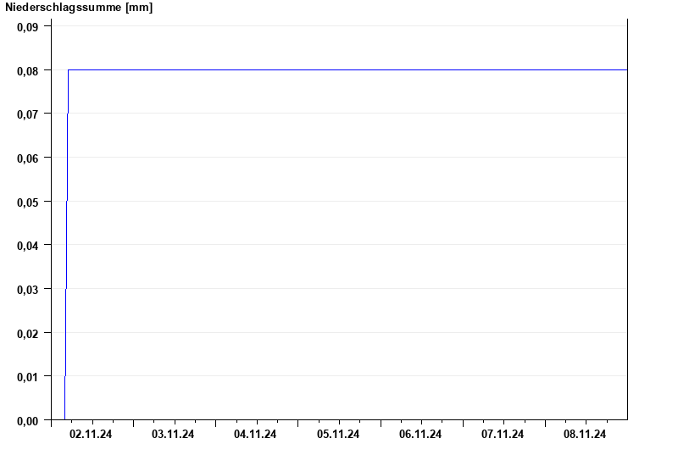Pick the 0,05 y-axis label
Image resolution: width=678 pixels, height=466 pixels.
coord(28,202)
